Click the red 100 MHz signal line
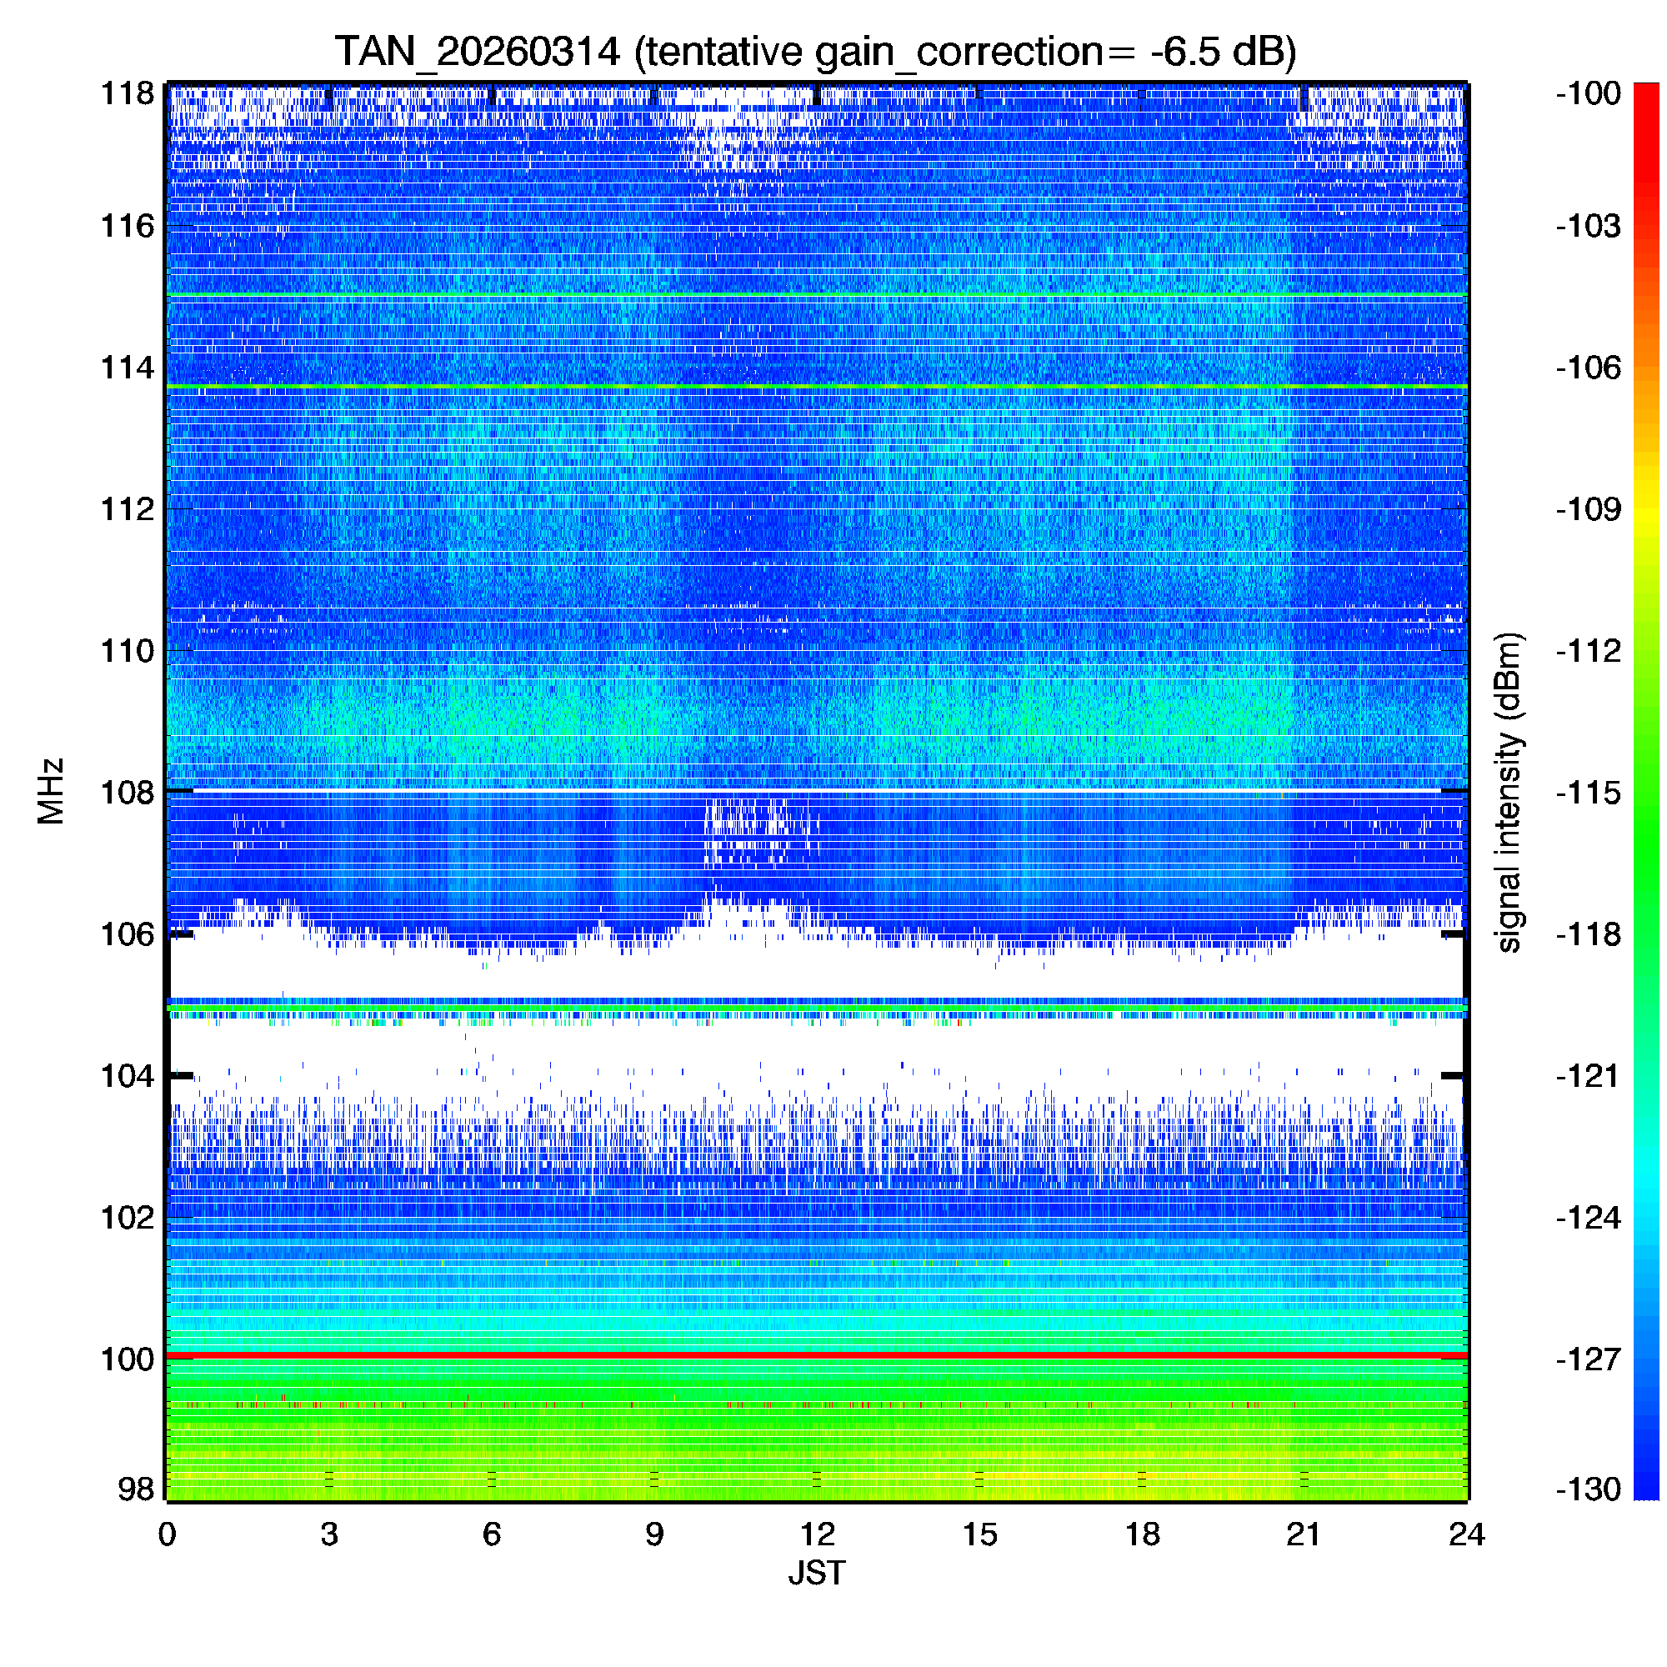The image size is (1667, 1667). (815, 1356)
